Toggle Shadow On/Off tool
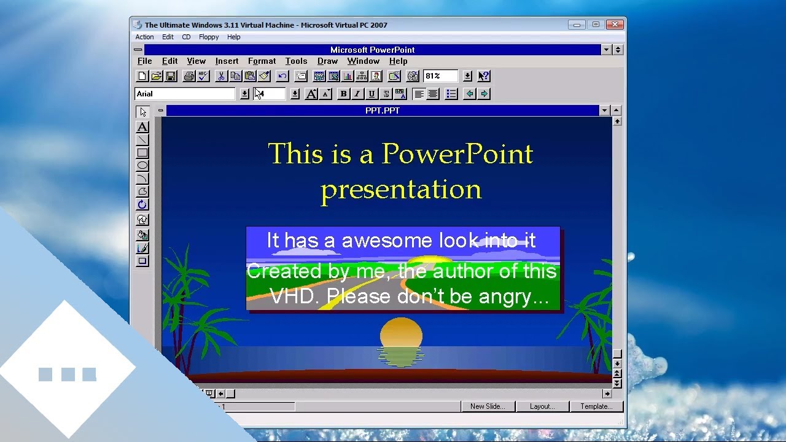Screen dimensions: 786x442 point(142,261)
